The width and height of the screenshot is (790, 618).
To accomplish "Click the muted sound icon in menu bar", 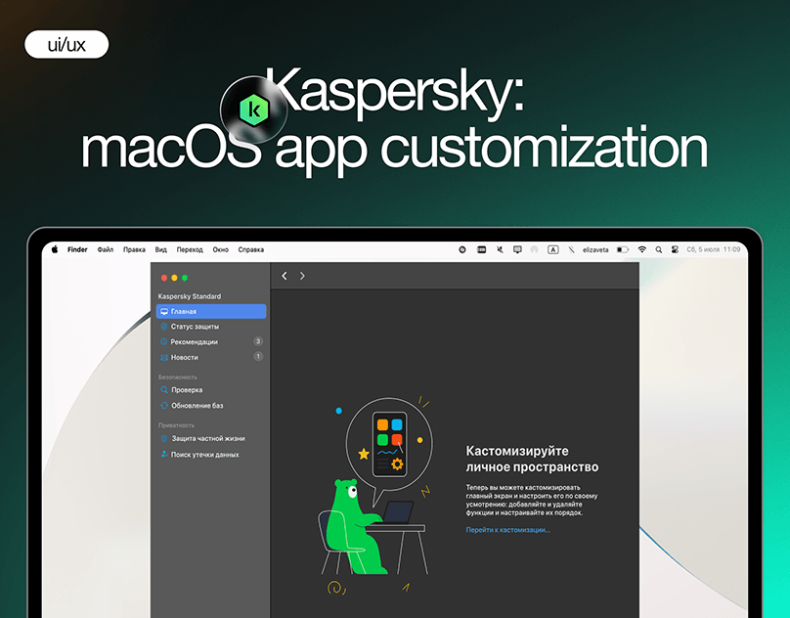I will pyautogui.click(x=500, y=249).
